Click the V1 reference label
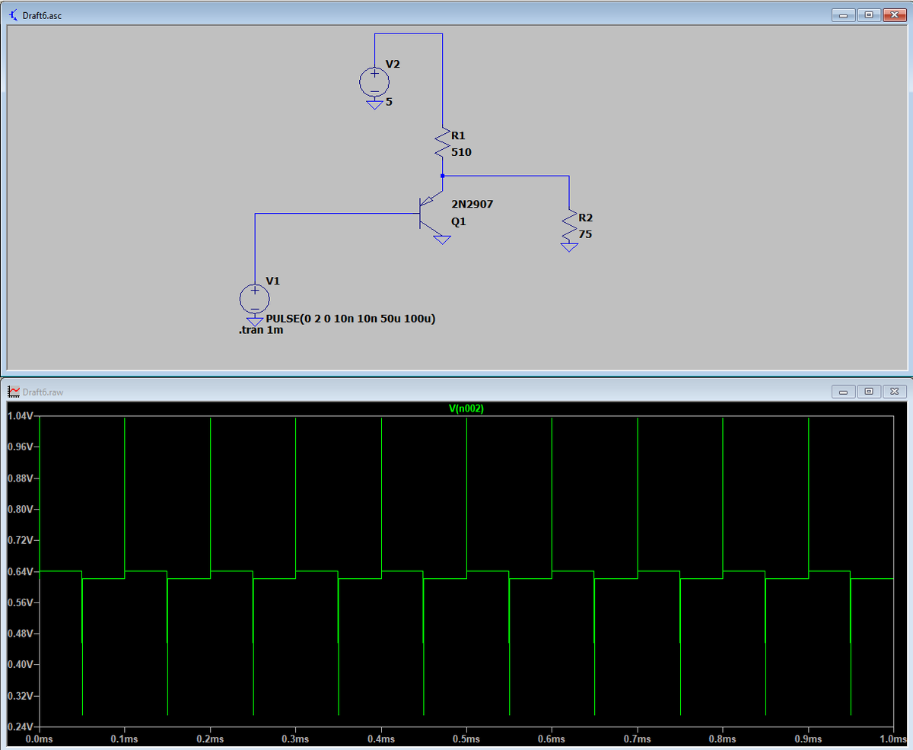The width and height of the screenshot is (913, 750). point(273,281)
